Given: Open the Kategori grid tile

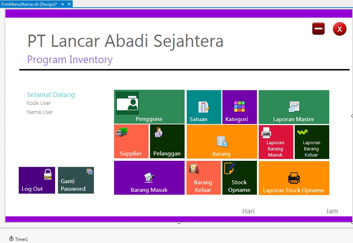Looking at the screenshot, I should (239, 107).
